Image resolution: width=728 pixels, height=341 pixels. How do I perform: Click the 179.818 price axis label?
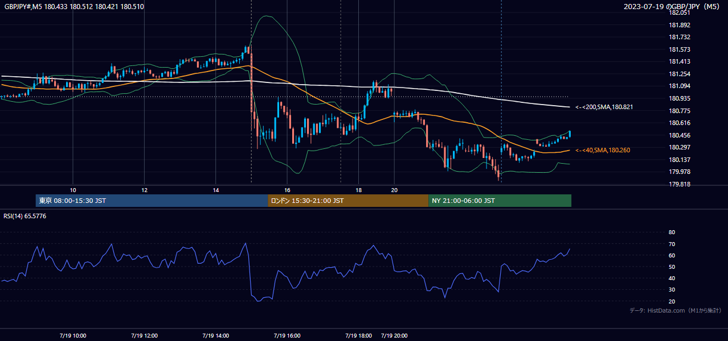pyautogui.click(x=680, y=184)
